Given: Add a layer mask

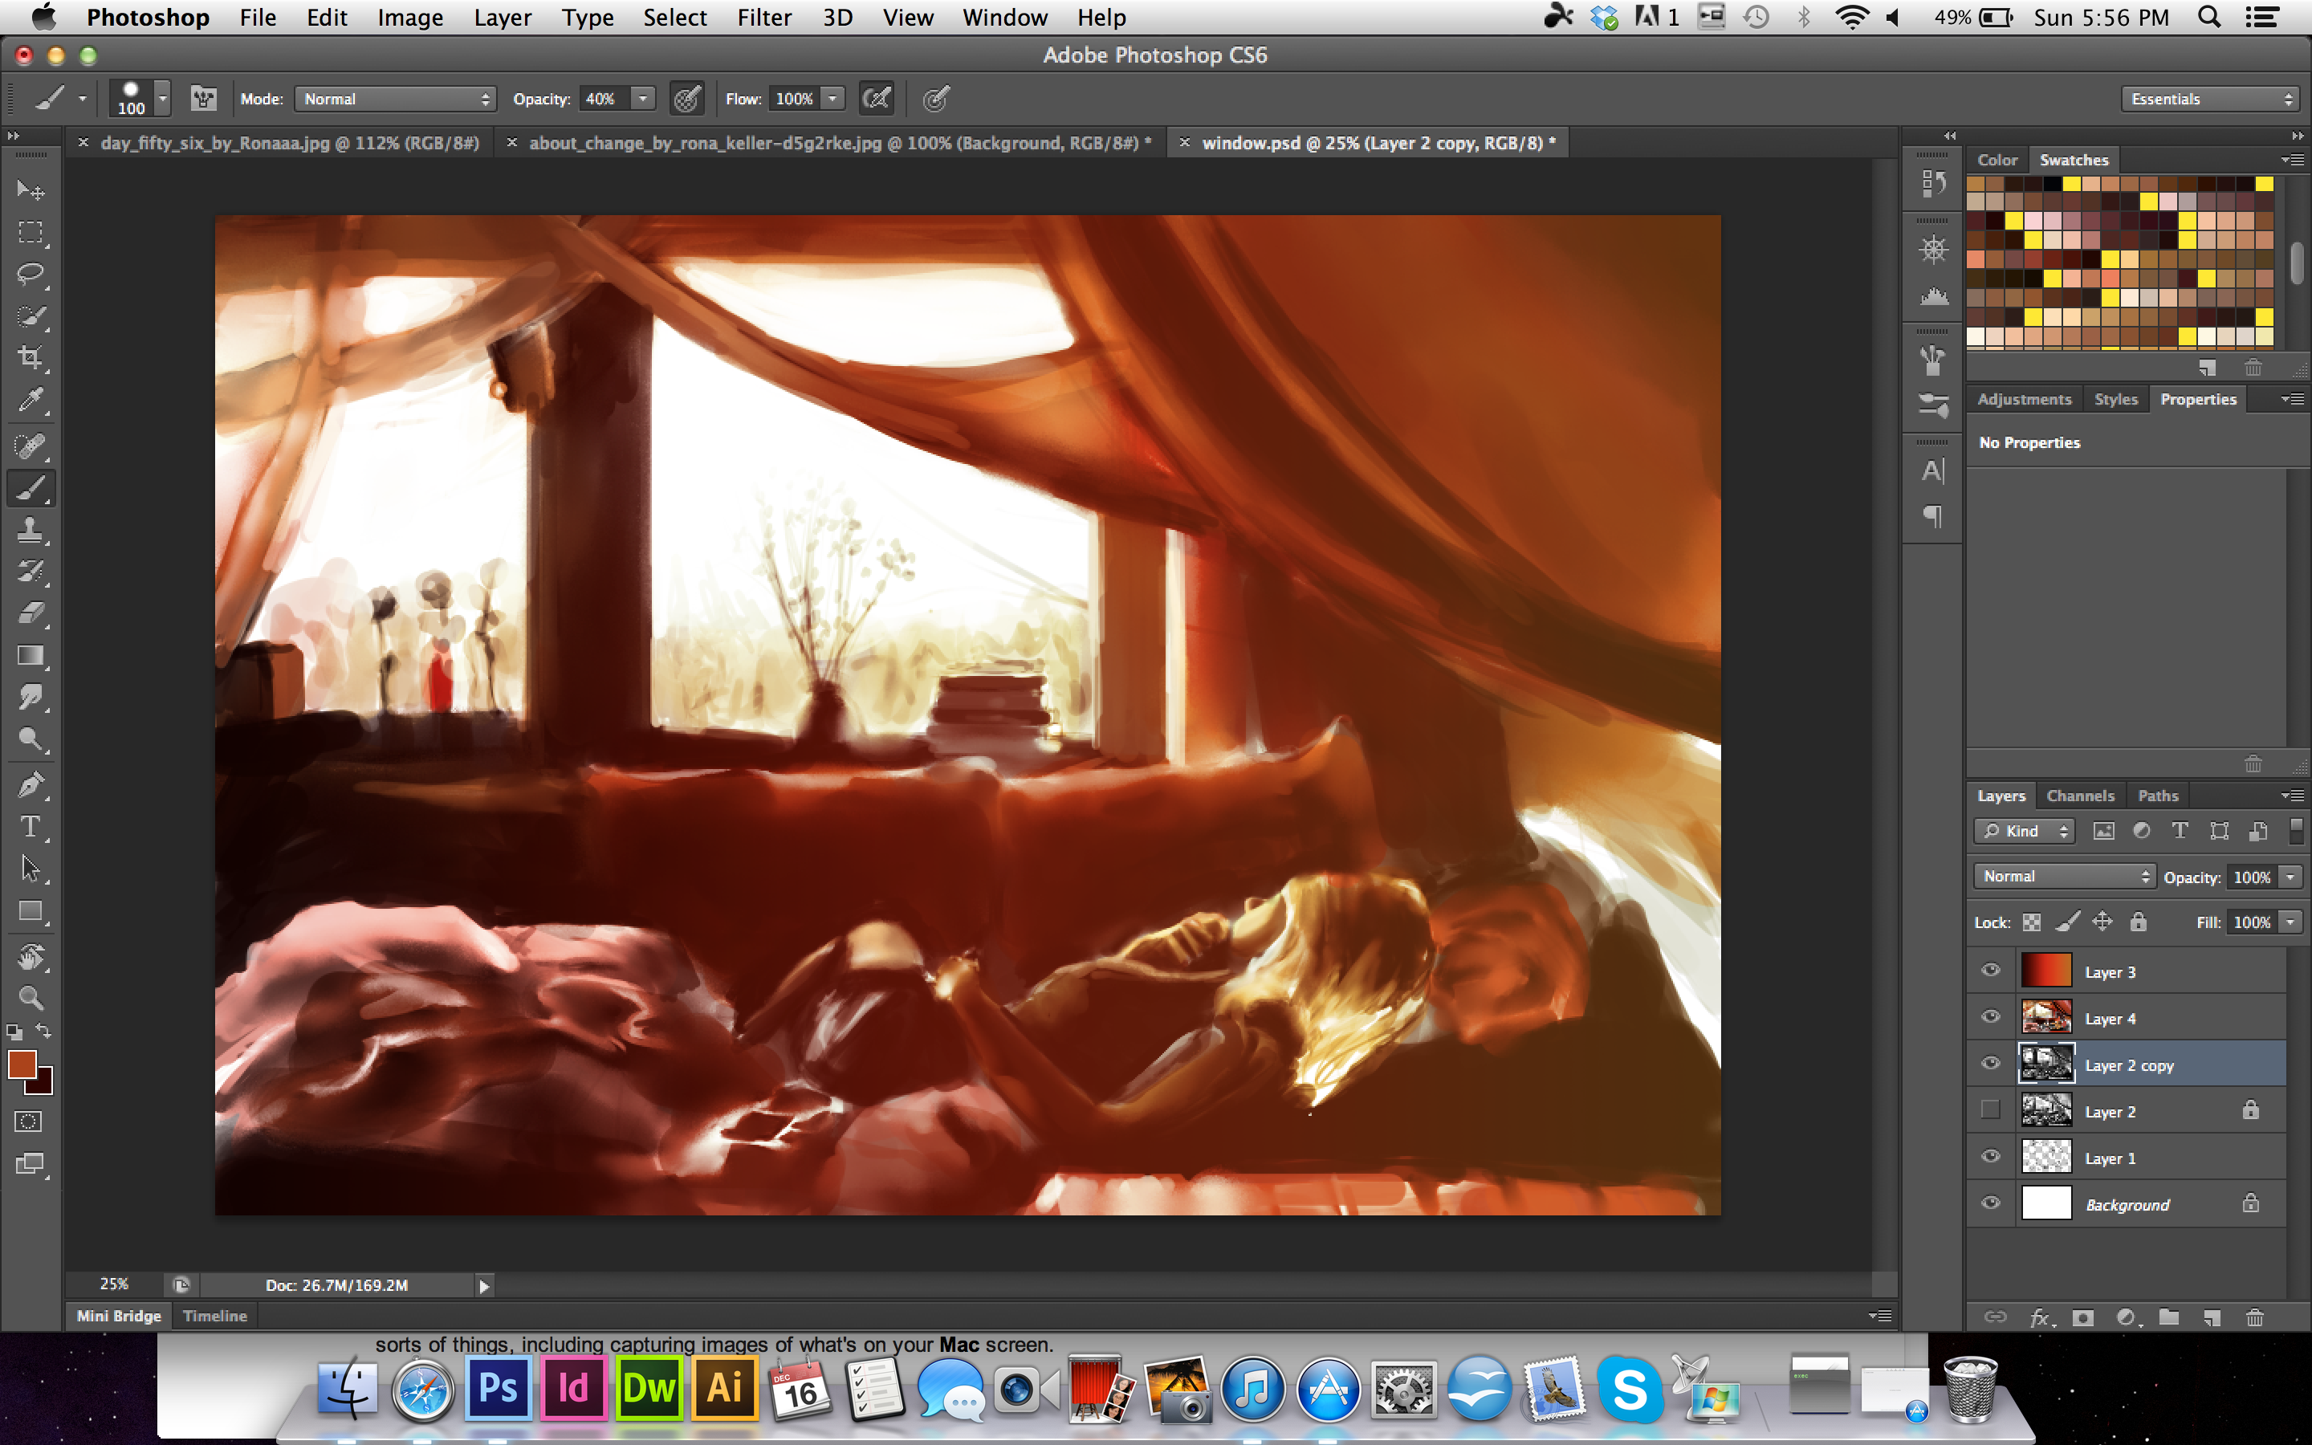Looking at the screenshot, I should (2082, 1318).
